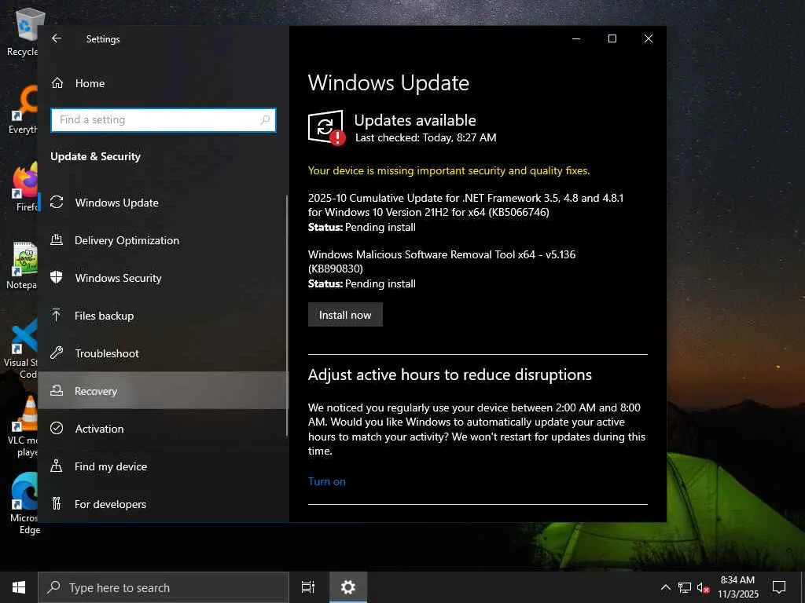Viewport: 805px width, 603px height.
Task: Click the Windows Security shield icon
Action: pos(57,277)
